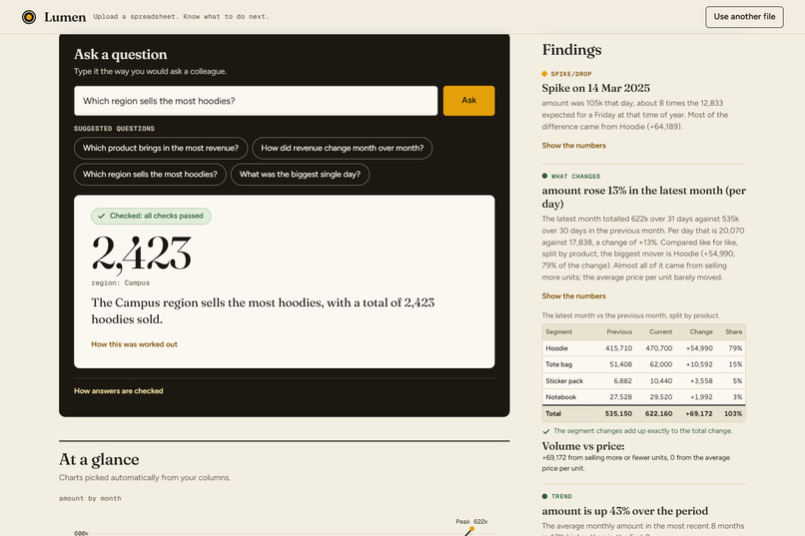Click the Total row label

553,413
